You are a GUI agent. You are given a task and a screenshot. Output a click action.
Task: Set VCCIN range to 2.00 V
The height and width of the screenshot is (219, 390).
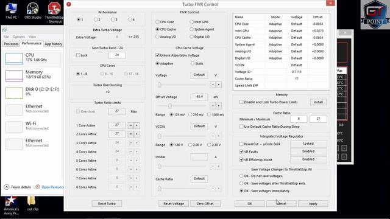190,145
